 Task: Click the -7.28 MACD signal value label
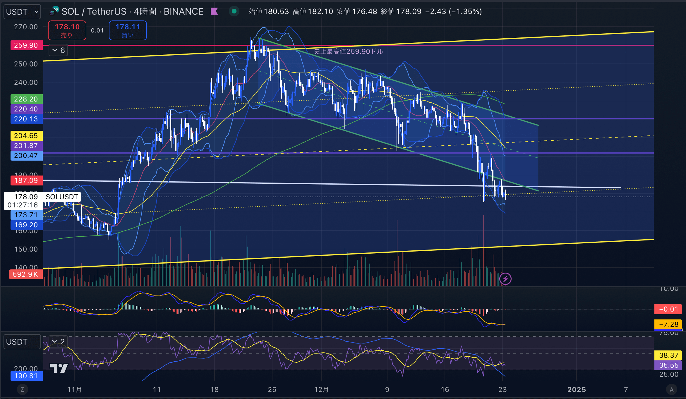pyautogui.click(x=668, y=324)
